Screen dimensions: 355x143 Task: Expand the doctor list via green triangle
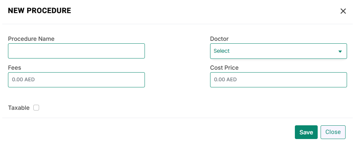(340, 51)
